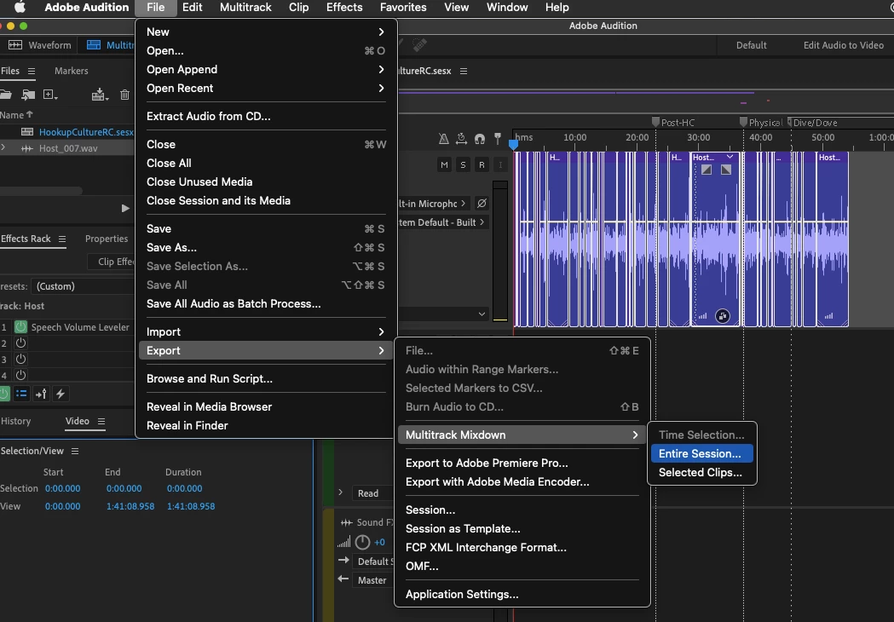Open the Presets (Custom) dropdown
This screenshot has height=622, width=894.
[83, 286]
